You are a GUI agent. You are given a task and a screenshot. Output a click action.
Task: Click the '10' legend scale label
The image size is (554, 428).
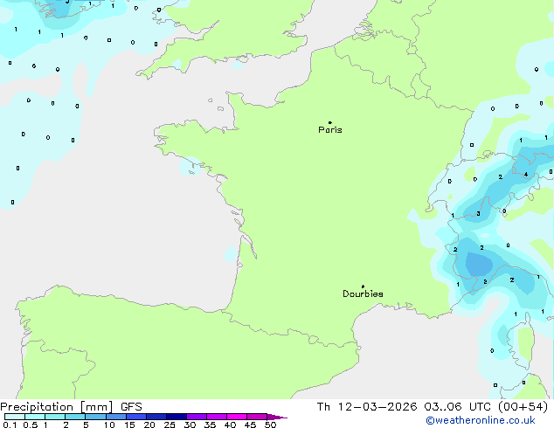[x=109, y=425]
